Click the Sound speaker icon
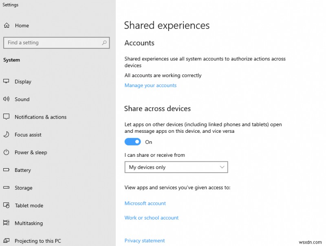 (7, 99)
